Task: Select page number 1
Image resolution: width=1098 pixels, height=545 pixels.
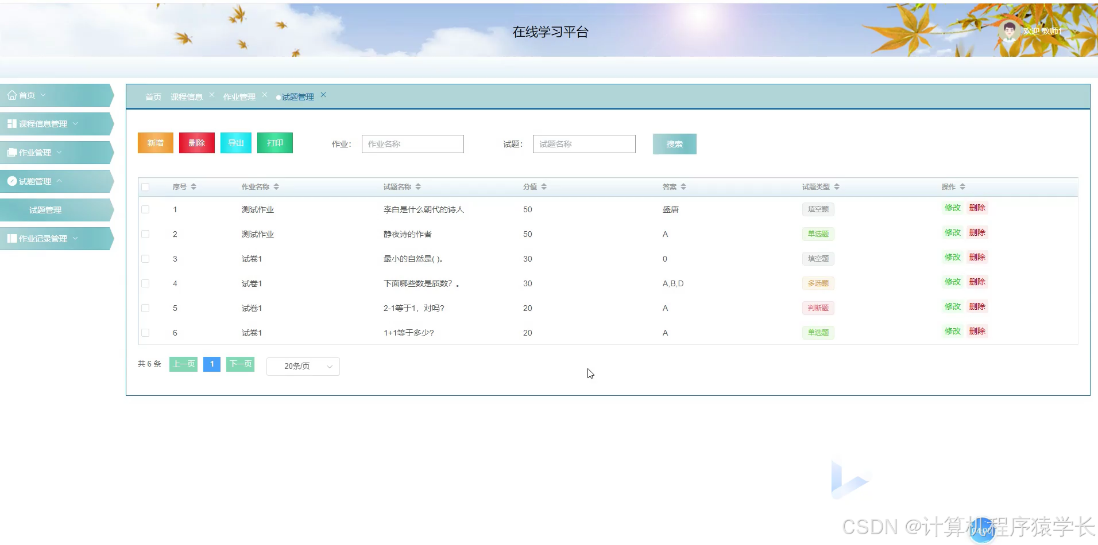Action: click(212, 364)
